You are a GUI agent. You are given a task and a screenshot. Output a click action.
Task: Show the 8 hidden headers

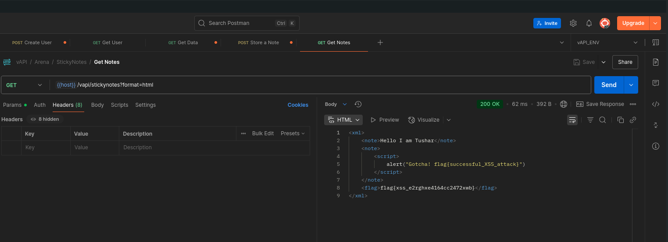click(x=45, y=119)
